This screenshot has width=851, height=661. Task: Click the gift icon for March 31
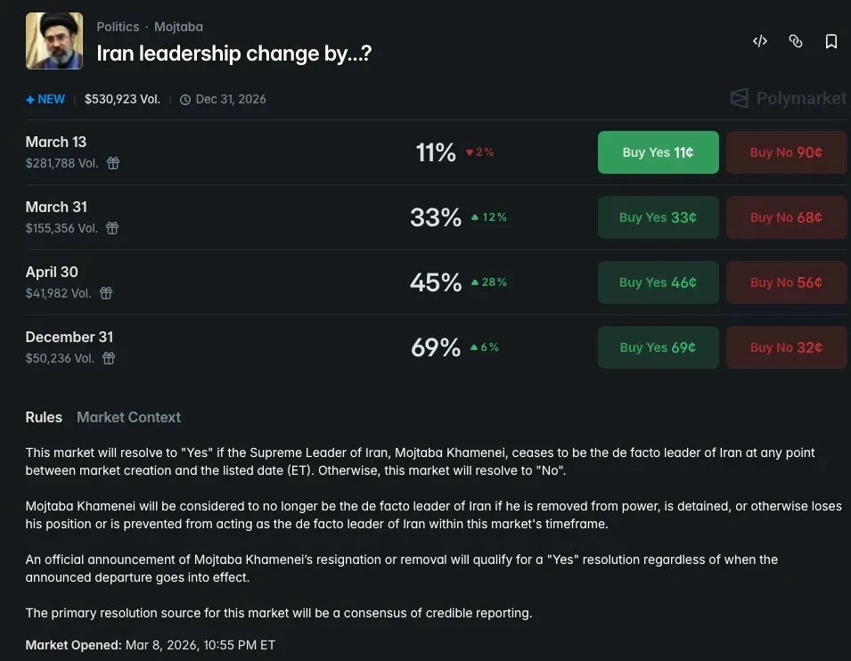point(112,228)
